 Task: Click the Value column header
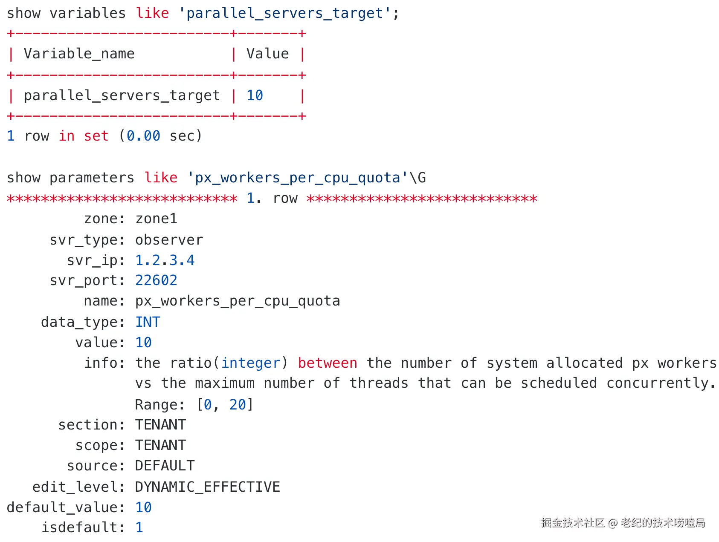[x=267, y=54]
